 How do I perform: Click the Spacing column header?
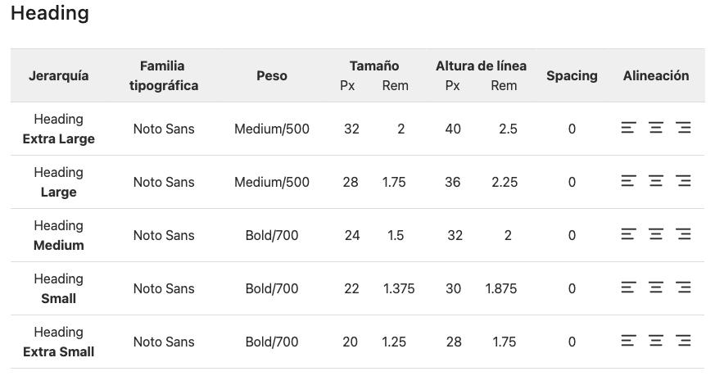point(572,75)
